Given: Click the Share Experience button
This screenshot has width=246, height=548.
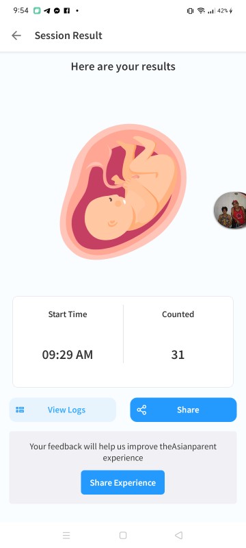Looking at the screenshot, I should coord(122,482).
